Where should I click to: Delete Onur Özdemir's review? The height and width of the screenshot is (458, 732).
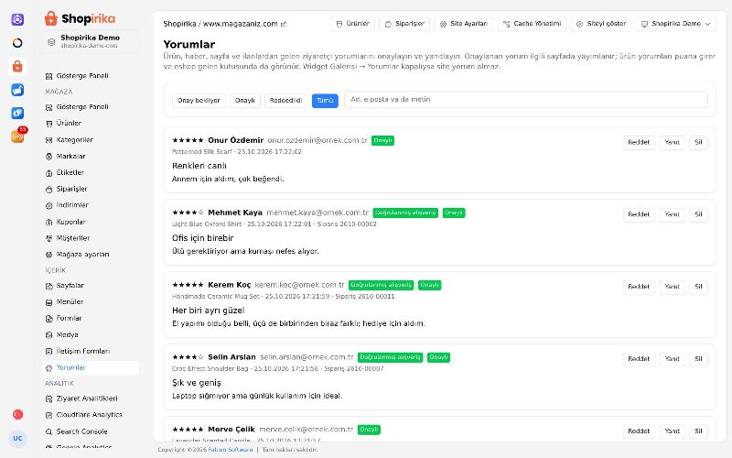698,143
